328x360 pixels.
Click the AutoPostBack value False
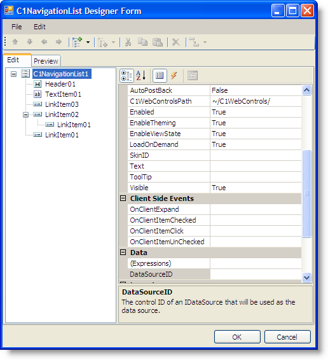coord(256,90)
